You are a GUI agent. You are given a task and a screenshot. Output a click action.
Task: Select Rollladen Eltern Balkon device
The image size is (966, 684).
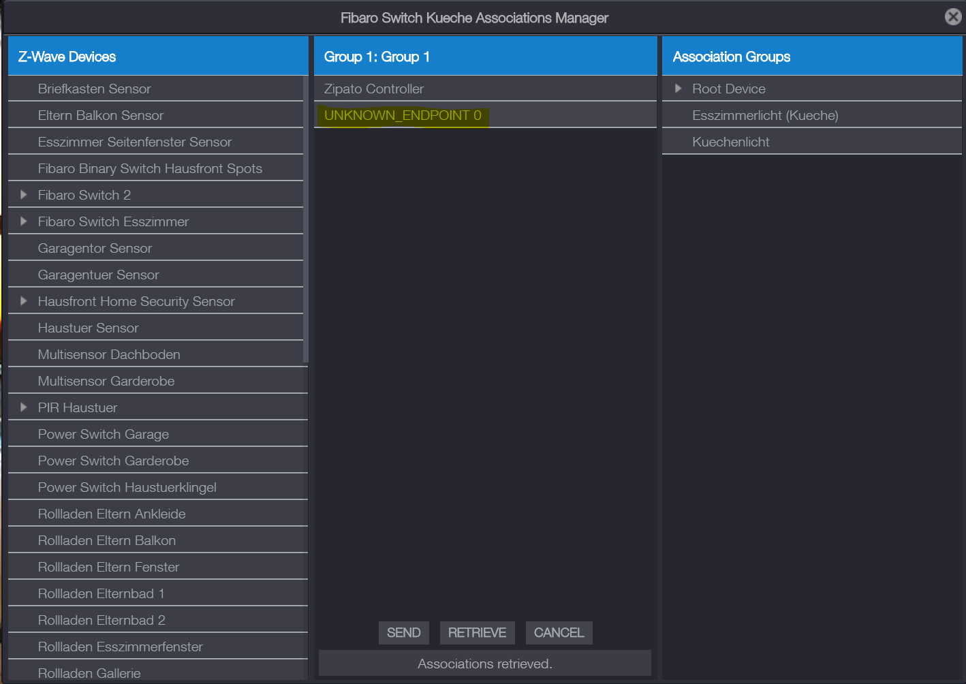pyautogui.click(x=107, y=540)
